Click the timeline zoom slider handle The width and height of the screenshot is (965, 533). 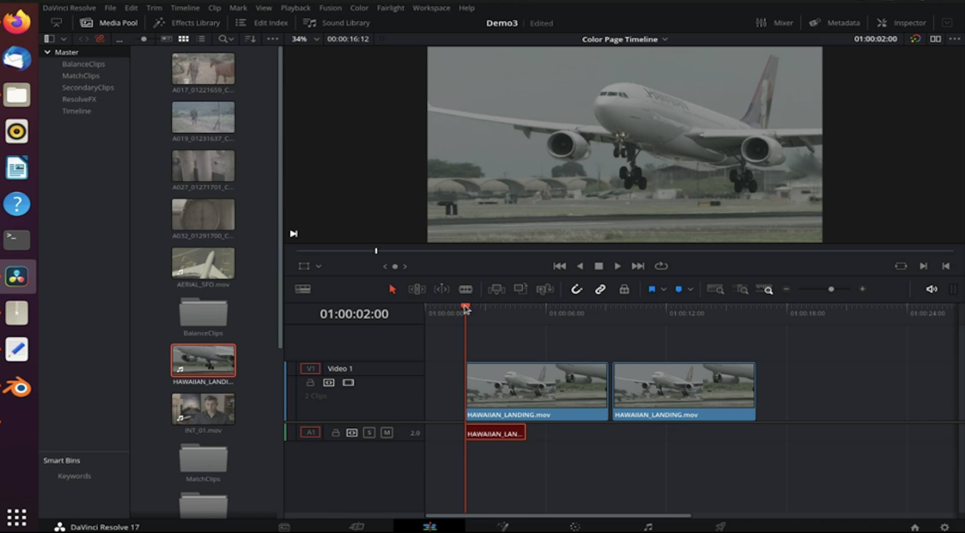click(x=831, y=289)
